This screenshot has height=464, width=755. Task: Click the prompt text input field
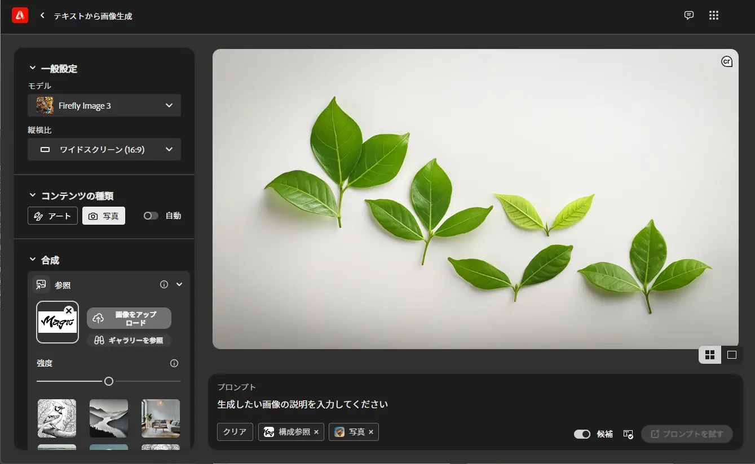coord(475,404)
